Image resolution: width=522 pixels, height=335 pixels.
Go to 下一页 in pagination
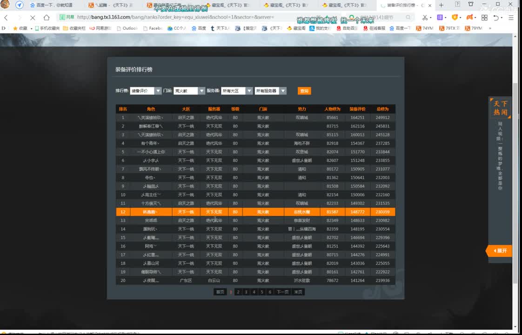click(x=282, y=292)
